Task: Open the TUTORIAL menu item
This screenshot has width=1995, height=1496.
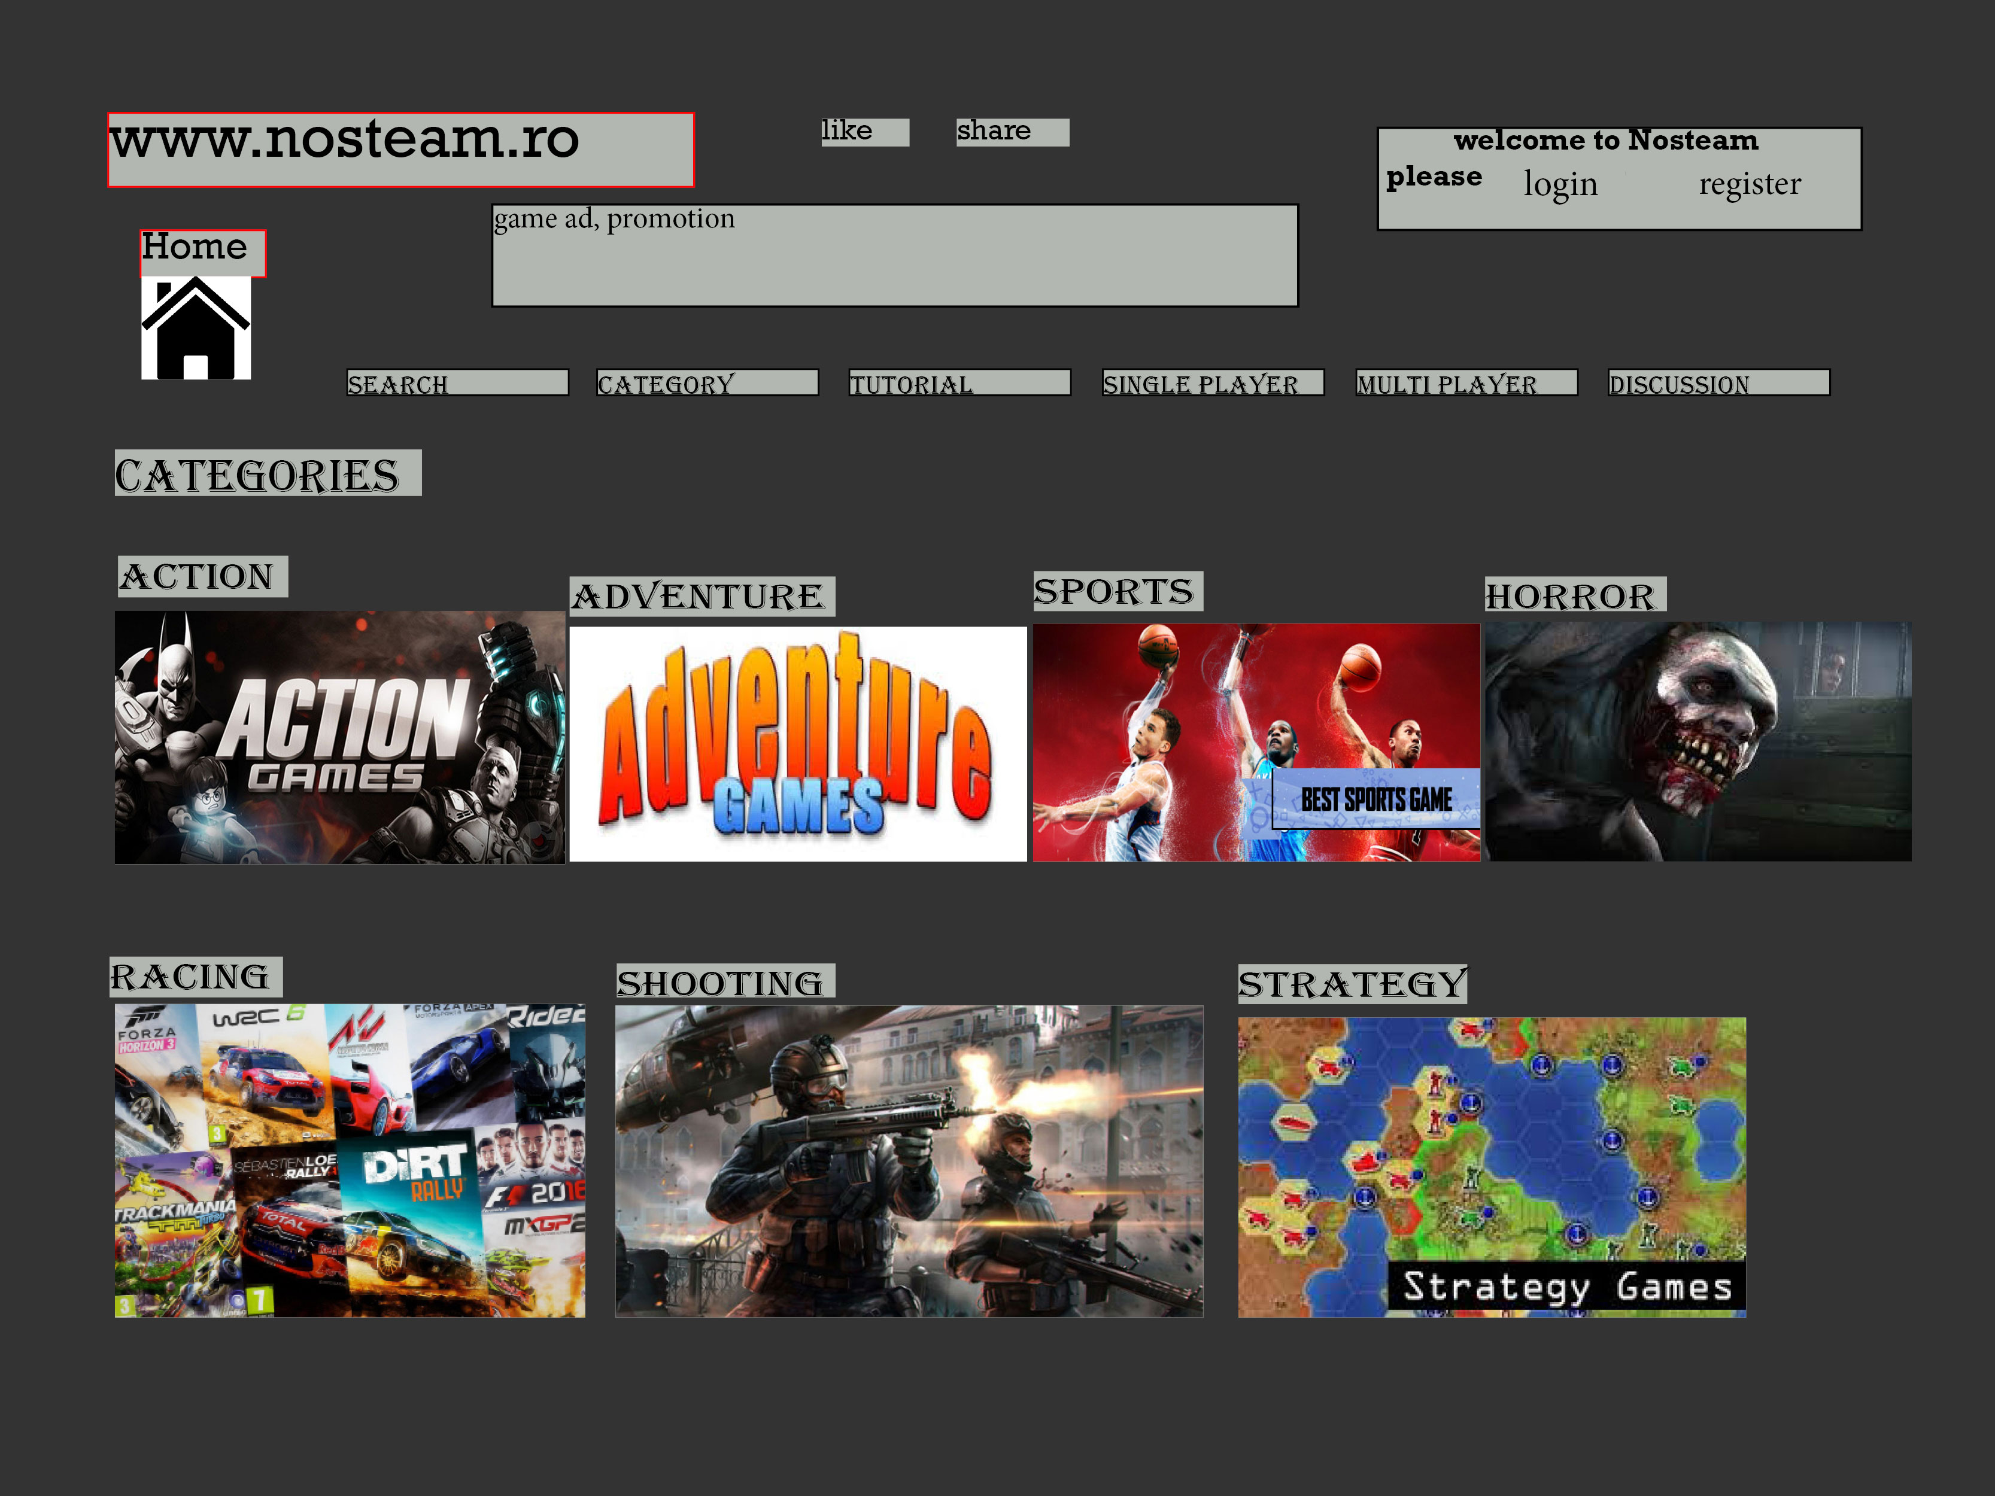Action: [x=959, y=382]
